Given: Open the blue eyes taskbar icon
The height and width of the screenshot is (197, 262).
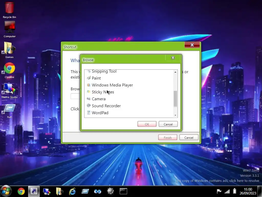Looking at the screenshot, I should (98, 191).
